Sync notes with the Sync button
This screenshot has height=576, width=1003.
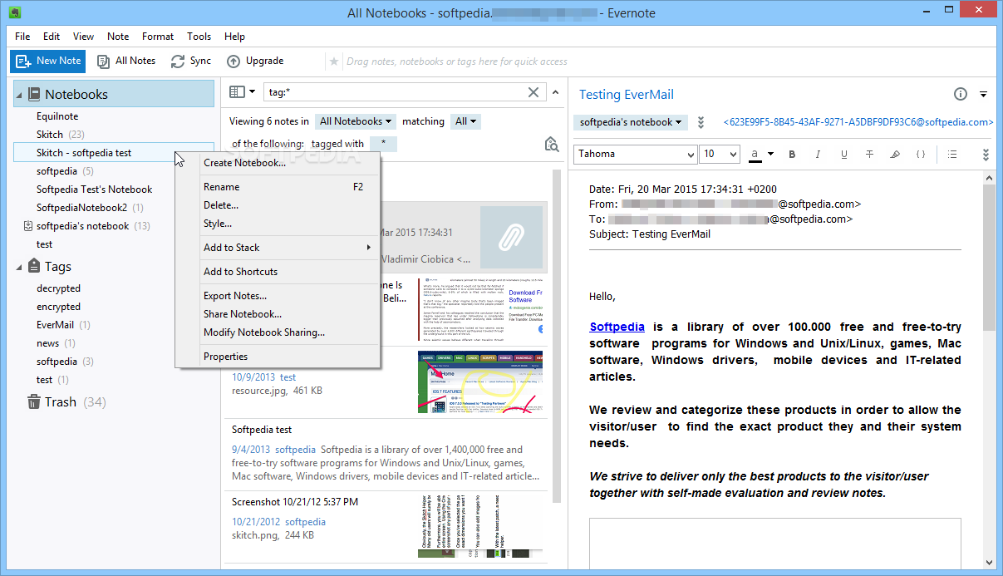(191, 61)
